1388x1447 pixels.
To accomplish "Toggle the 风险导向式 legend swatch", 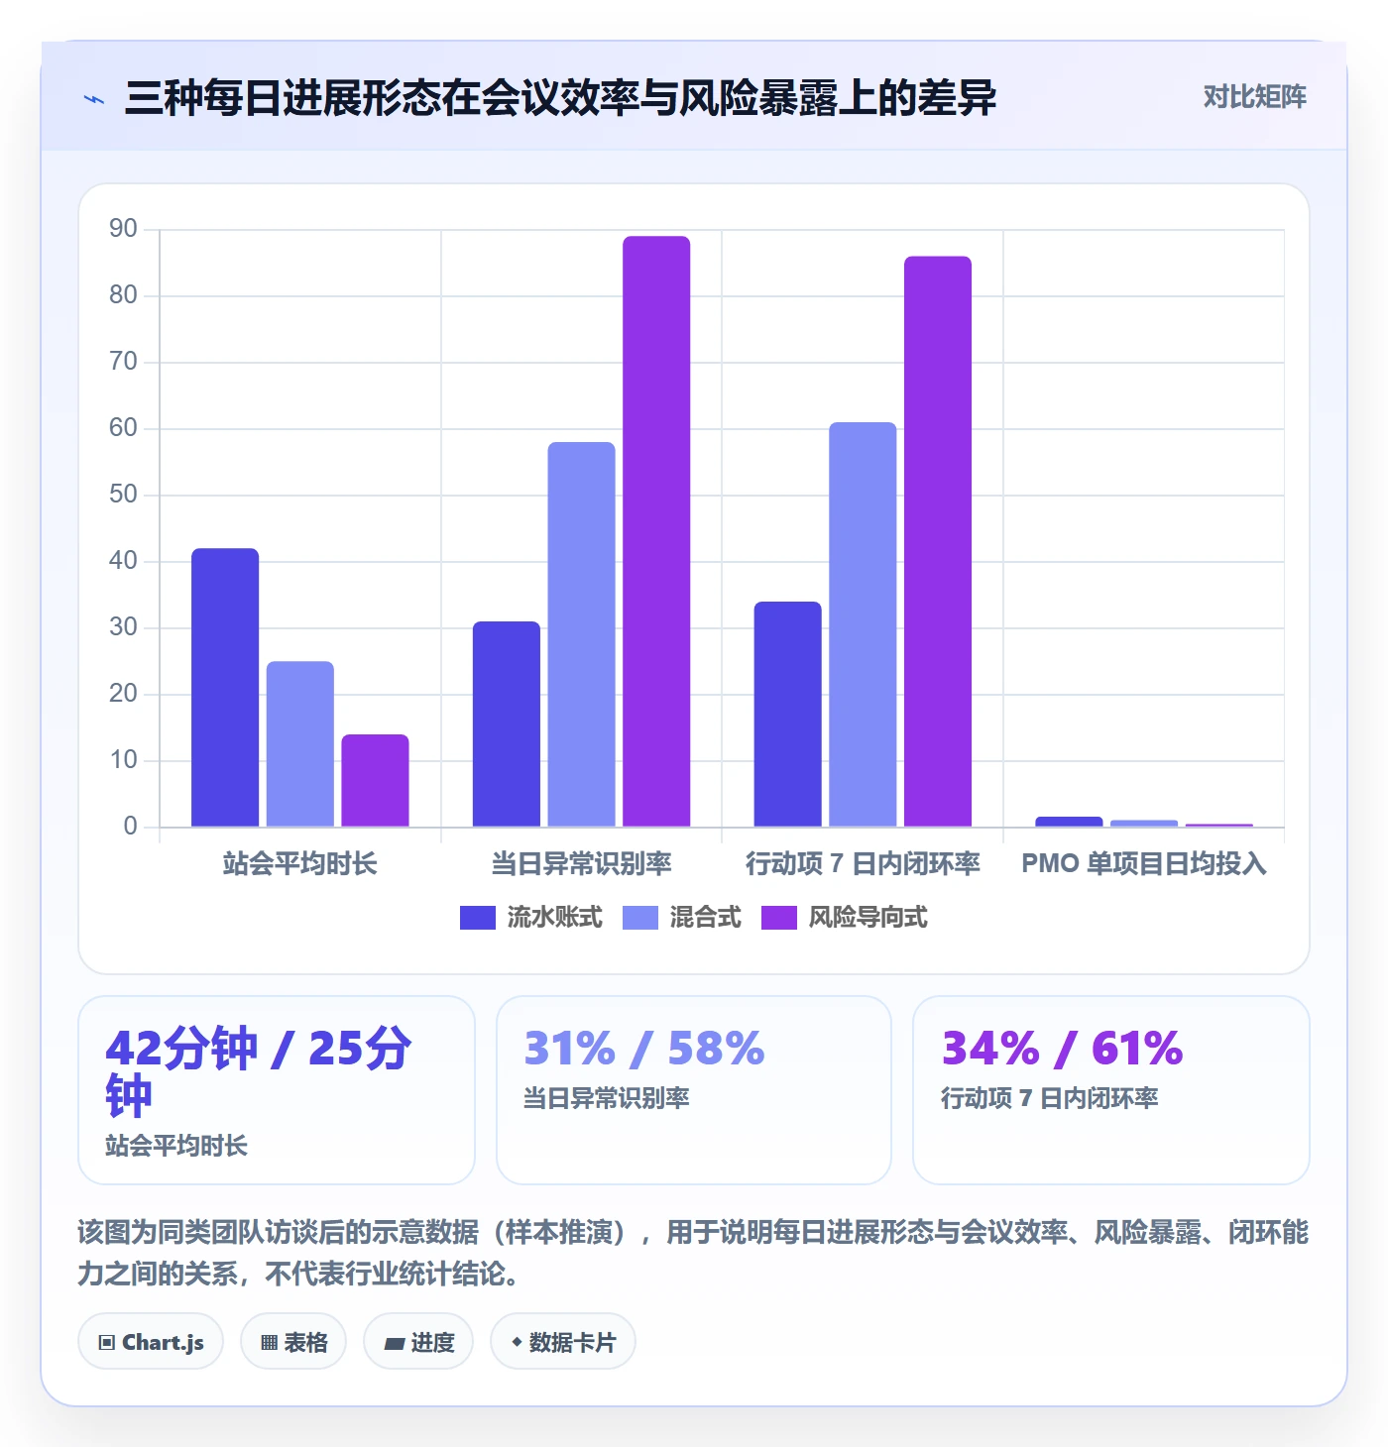I will click(x=778, y=918).
